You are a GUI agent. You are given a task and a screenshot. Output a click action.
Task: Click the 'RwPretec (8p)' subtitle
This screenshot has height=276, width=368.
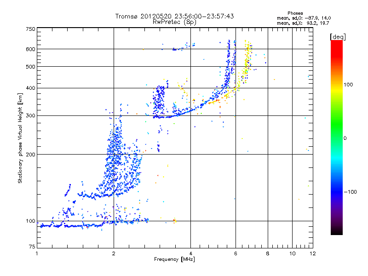[174, 22]
